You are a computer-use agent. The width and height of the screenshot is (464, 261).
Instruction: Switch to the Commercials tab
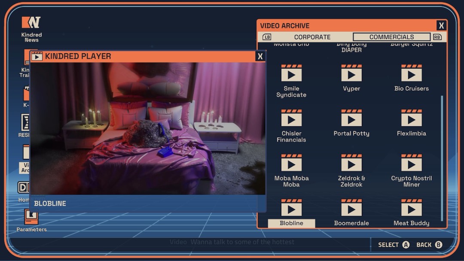coord(391,37)
